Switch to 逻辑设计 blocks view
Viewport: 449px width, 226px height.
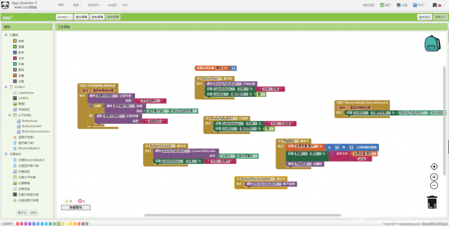[x=441, y=17]
